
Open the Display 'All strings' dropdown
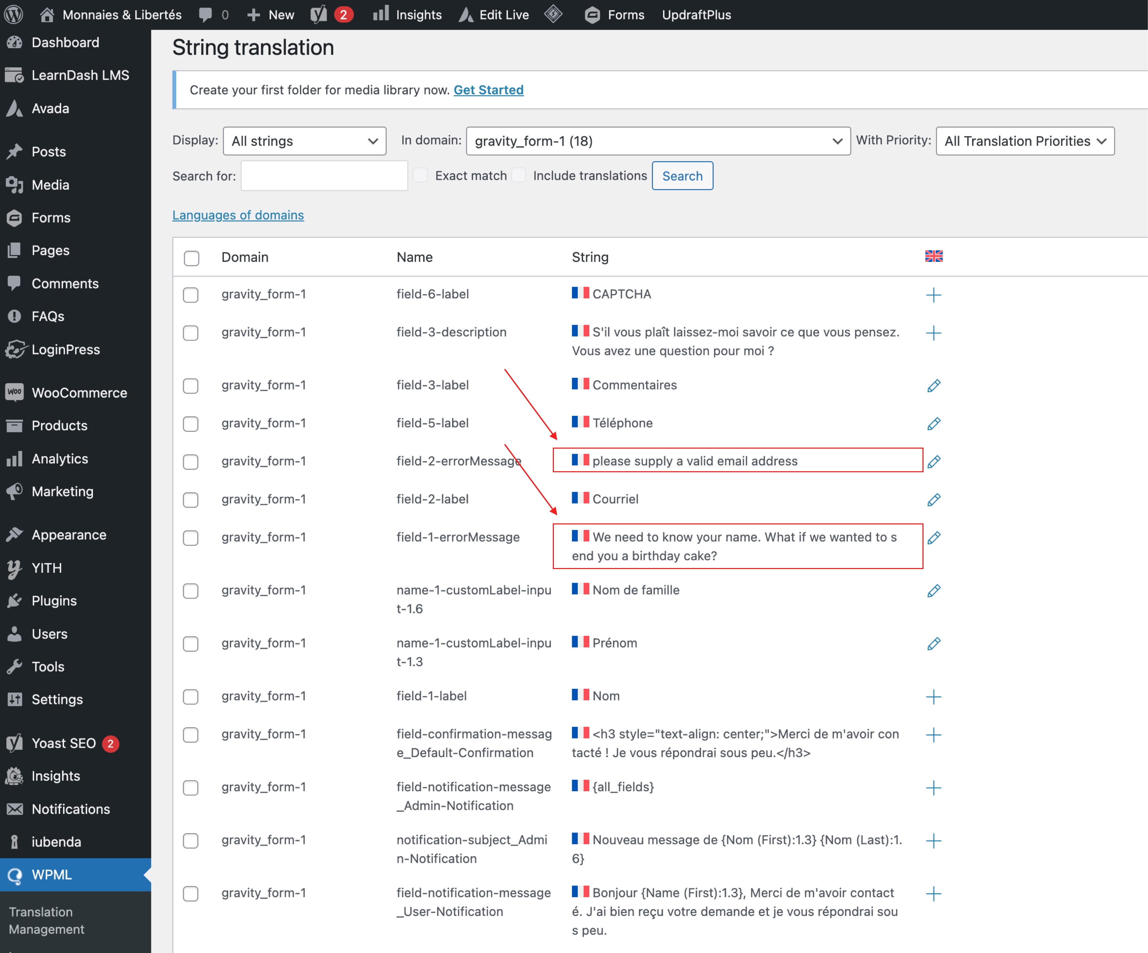[x=305, y=141]
